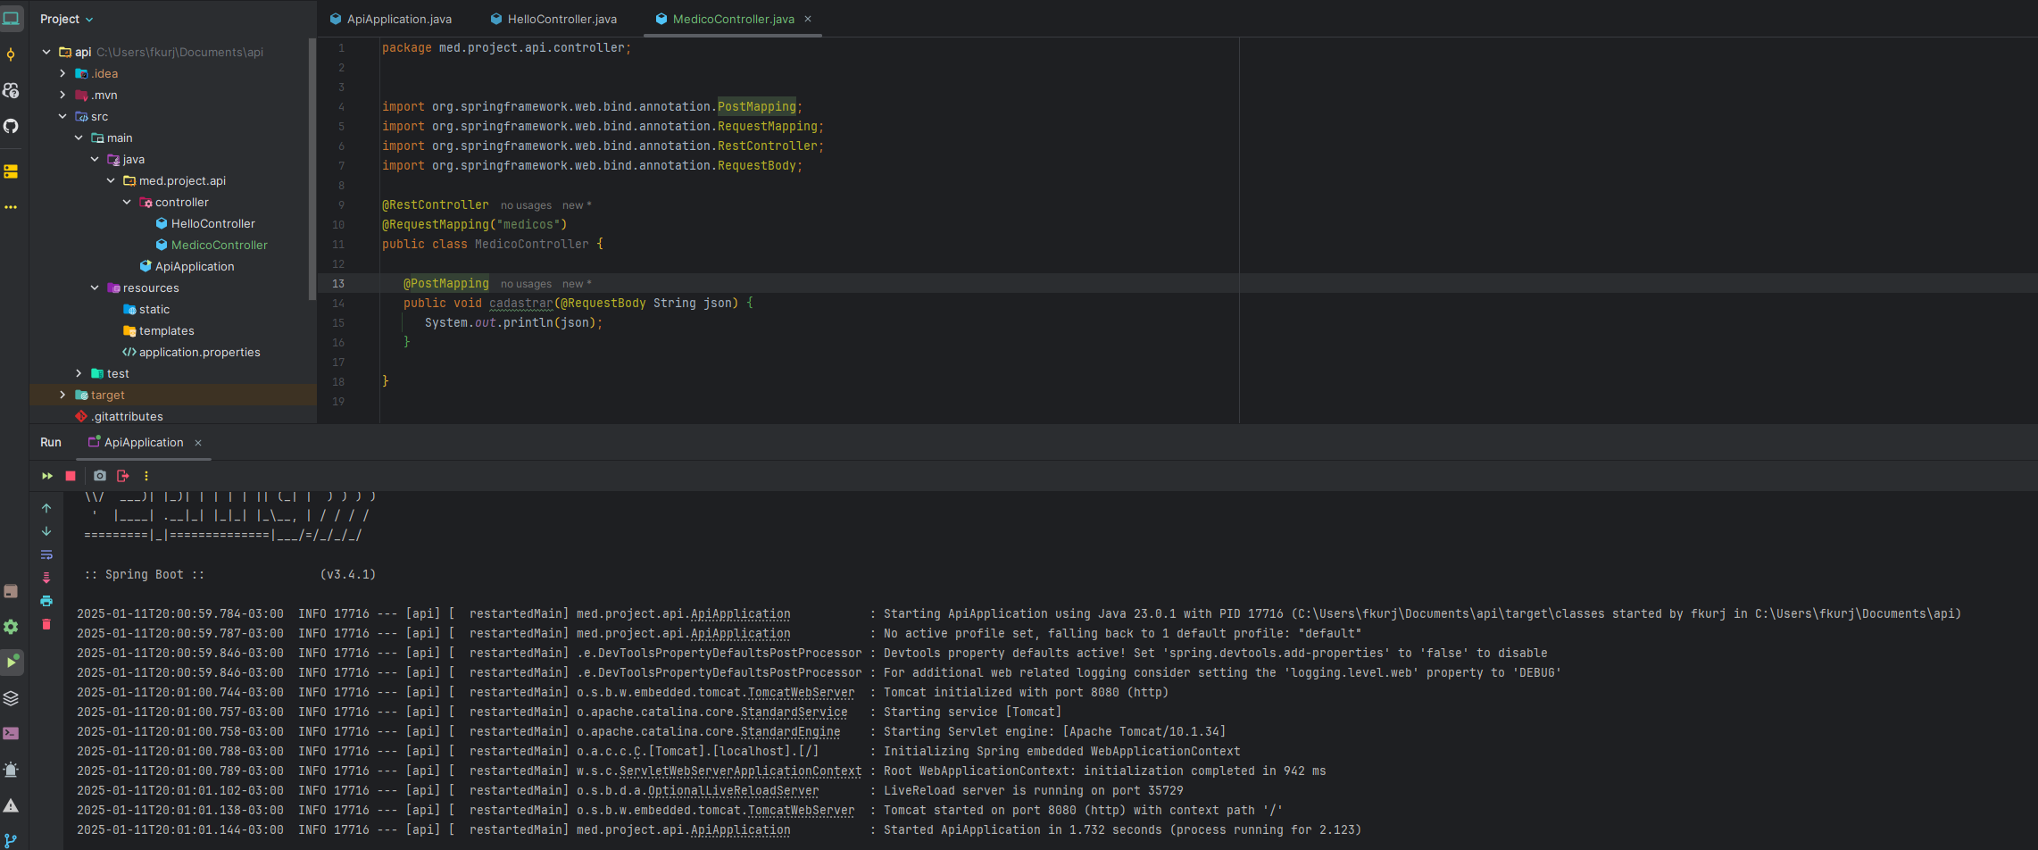Click the camera thread-dump icon
The image size is (2038, 850).
click(100, 476)
